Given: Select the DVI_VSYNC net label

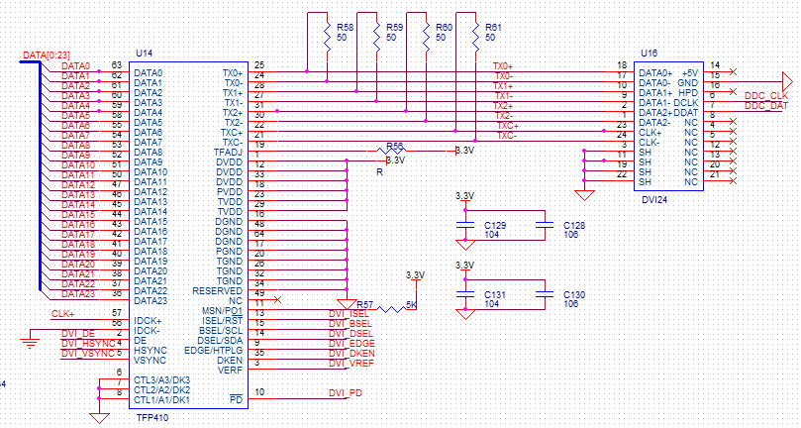Looking at the screenshot, I should click(x=88, y=354).
